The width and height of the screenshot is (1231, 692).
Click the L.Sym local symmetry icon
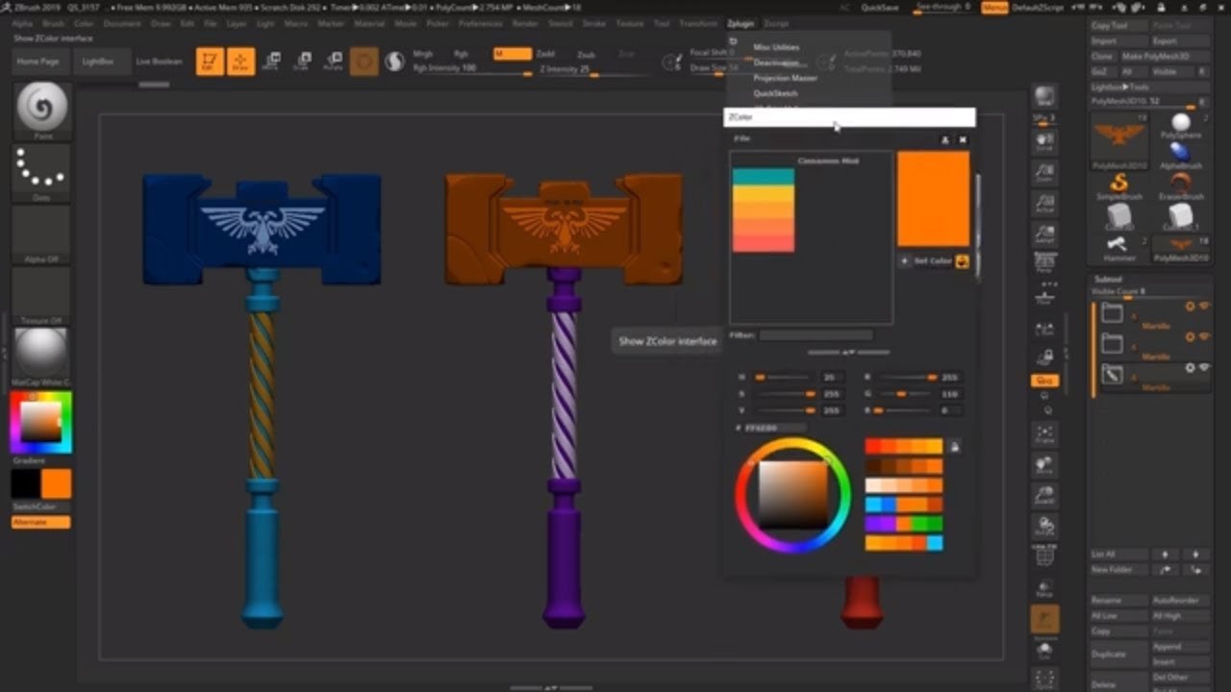1044,331
